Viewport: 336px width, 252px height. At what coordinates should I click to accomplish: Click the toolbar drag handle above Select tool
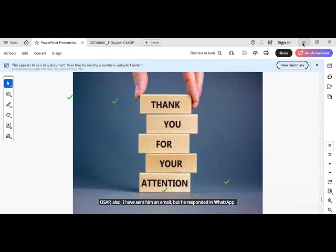[8, 77]
